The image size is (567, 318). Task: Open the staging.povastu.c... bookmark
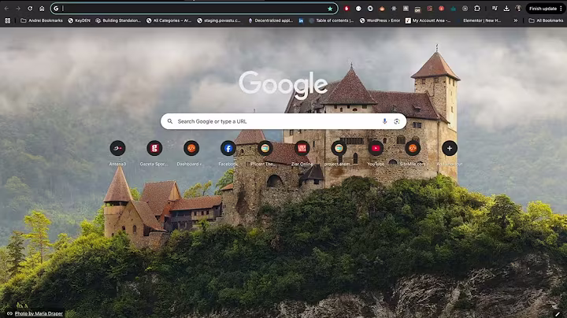pos(219,20)
